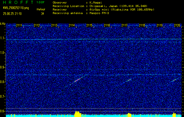
Task: Click time marker 2116
Action: (x=107, y=25)
